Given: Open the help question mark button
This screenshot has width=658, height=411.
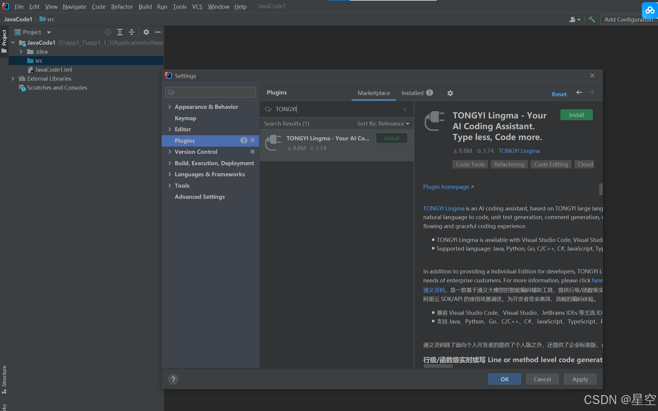Looking at the screenshot, I should [x=173, y=379].
